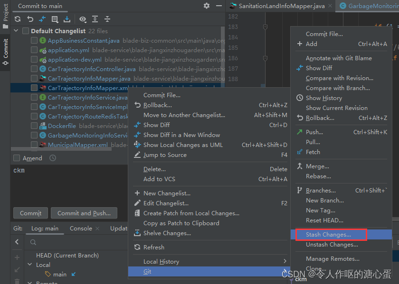Expand the Local History submenu arrow
Image resolution: width=399 pixels, height=284 pixels.
tap(285, 261)
